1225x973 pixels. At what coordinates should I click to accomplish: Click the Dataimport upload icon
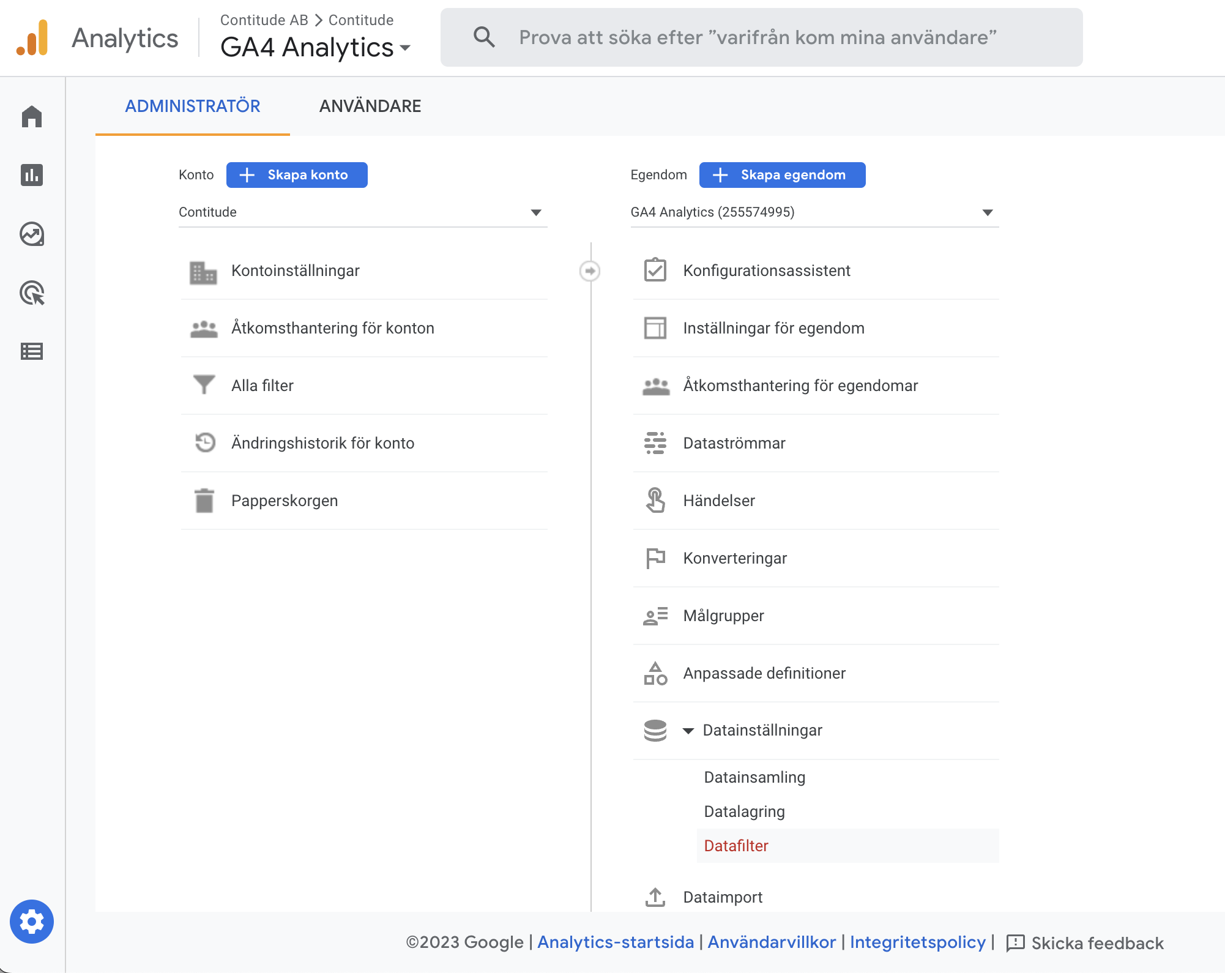[655, 897]
